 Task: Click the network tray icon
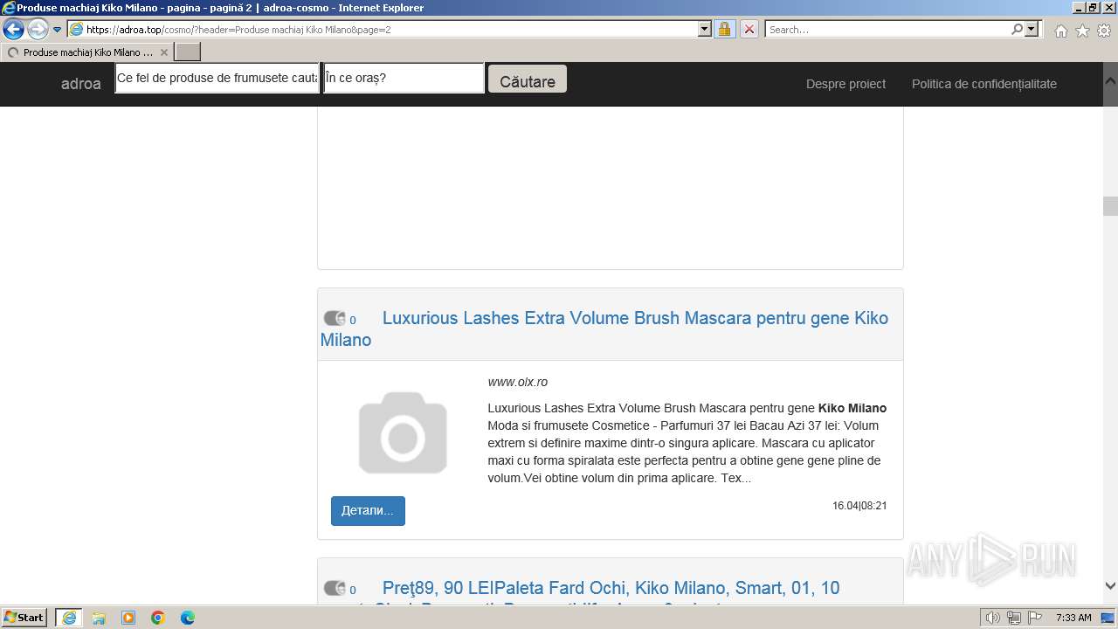(1014, 618)
